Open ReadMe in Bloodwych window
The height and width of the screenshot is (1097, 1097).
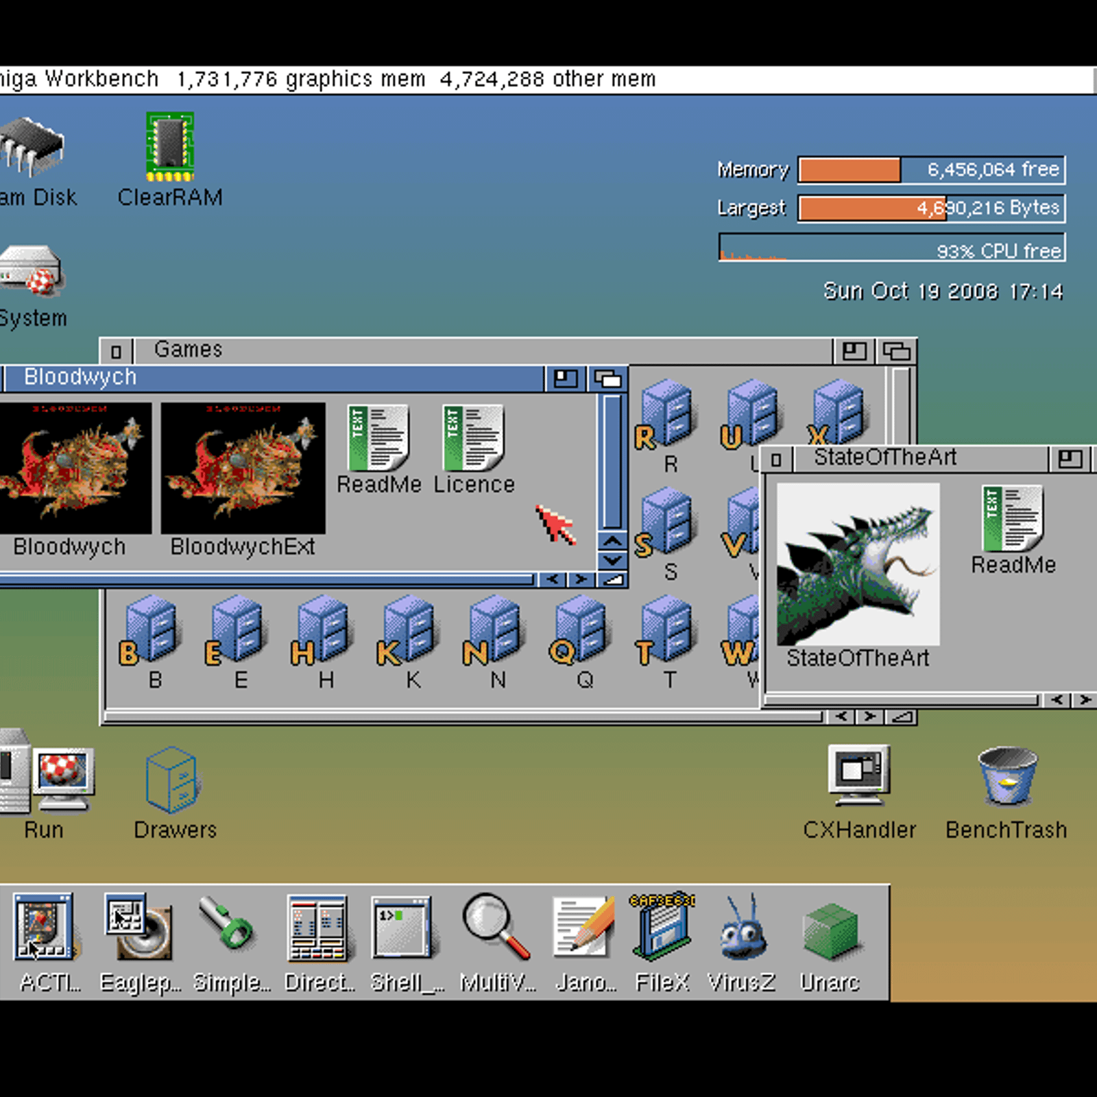tap(378, 437)
